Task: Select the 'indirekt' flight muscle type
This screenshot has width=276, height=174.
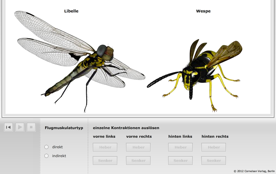Action: pos(47,156)
